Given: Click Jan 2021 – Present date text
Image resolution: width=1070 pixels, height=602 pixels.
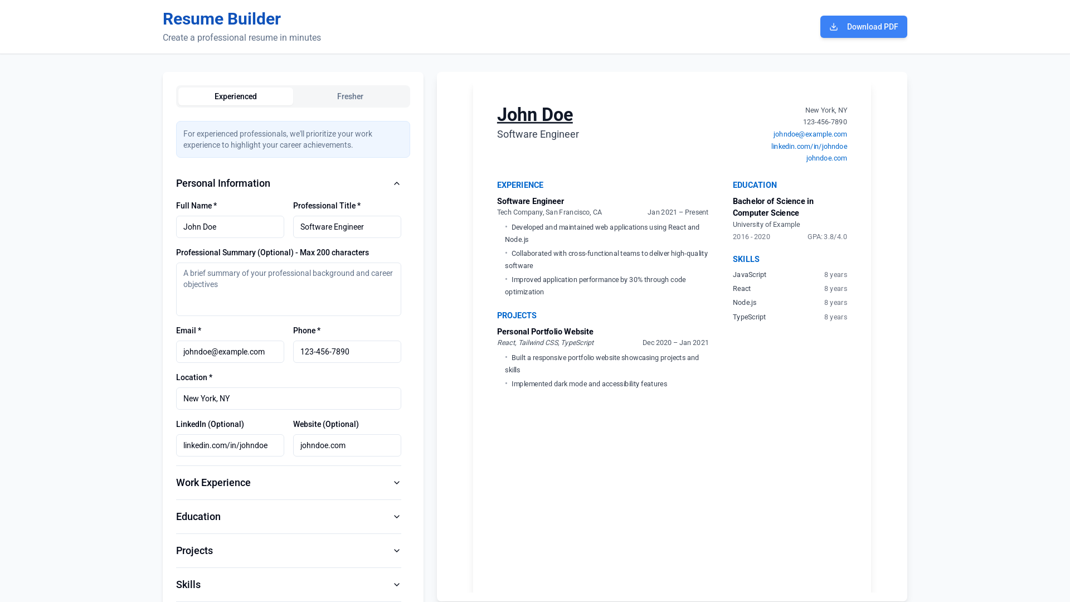Looking at the screenshot, I should [x=678, y=212].
